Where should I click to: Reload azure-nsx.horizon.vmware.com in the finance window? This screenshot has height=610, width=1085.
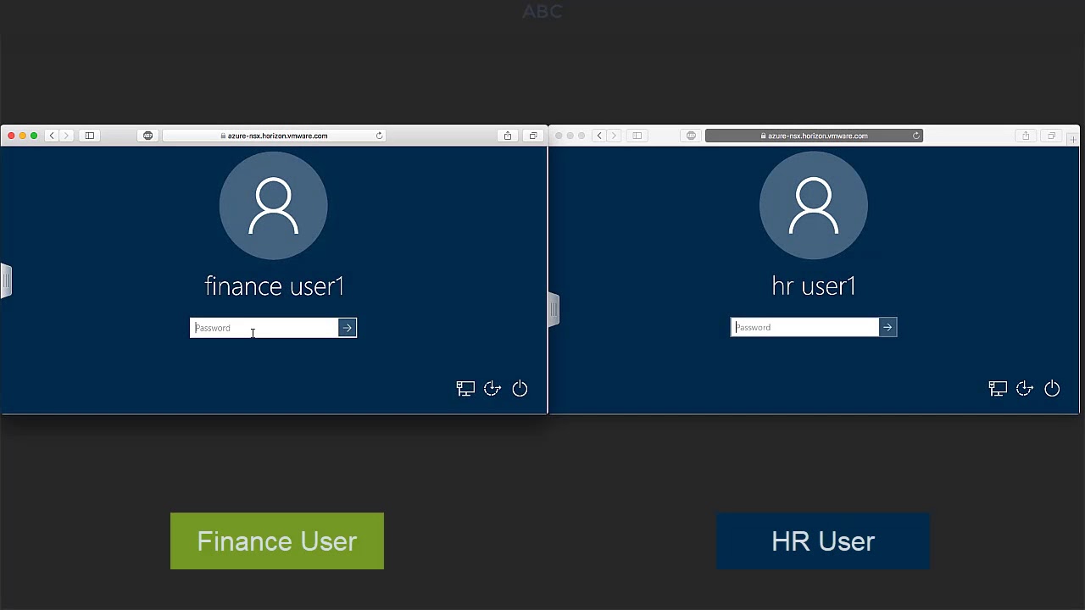380,135
